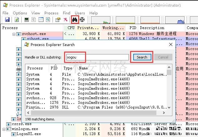Close the Process Explorer Search dialog

click(171, 44)
